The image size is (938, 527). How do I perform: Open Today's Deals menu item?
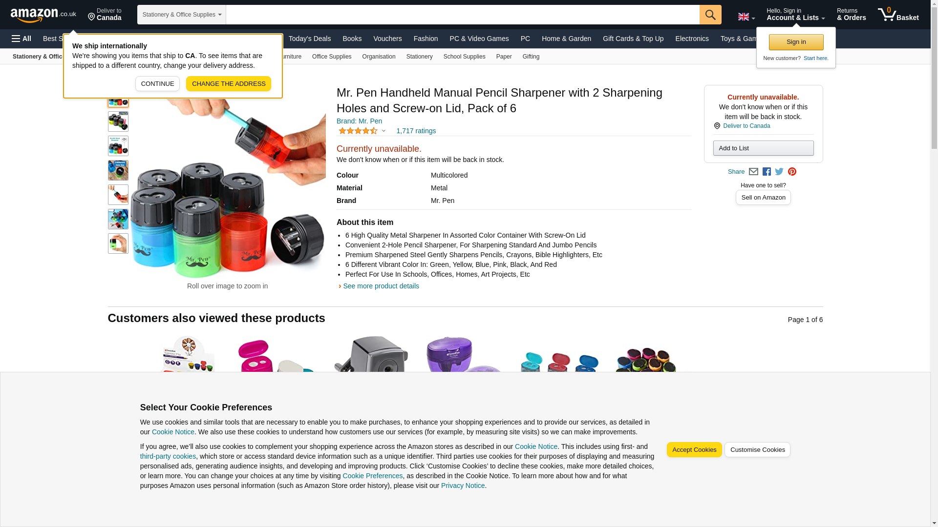tap(309, 39)
